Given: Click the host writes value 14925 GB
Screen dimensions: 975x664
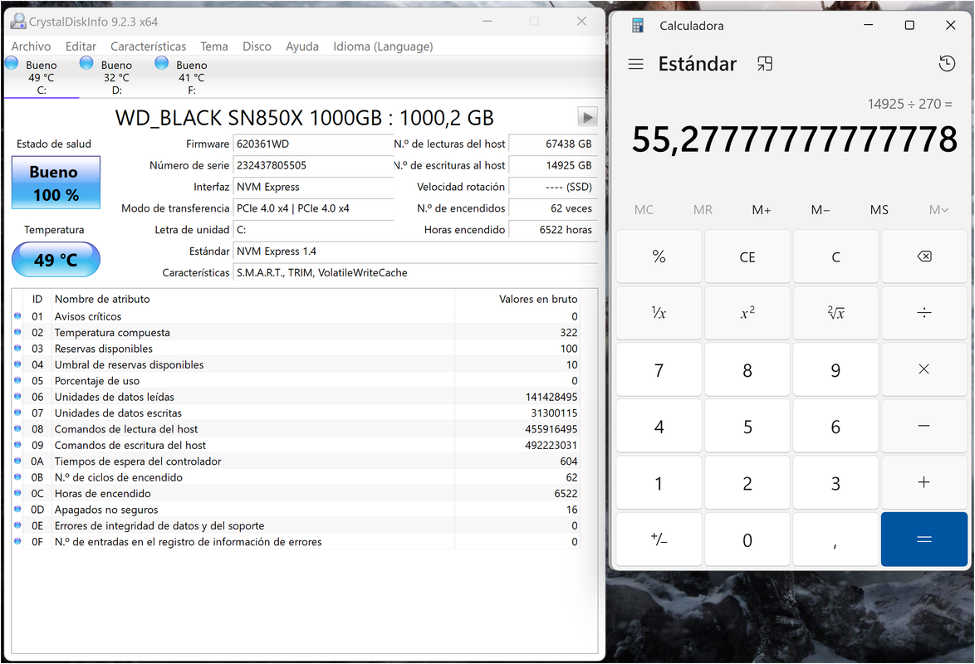Looking at the screenshot, I should (x=553, y=165).
